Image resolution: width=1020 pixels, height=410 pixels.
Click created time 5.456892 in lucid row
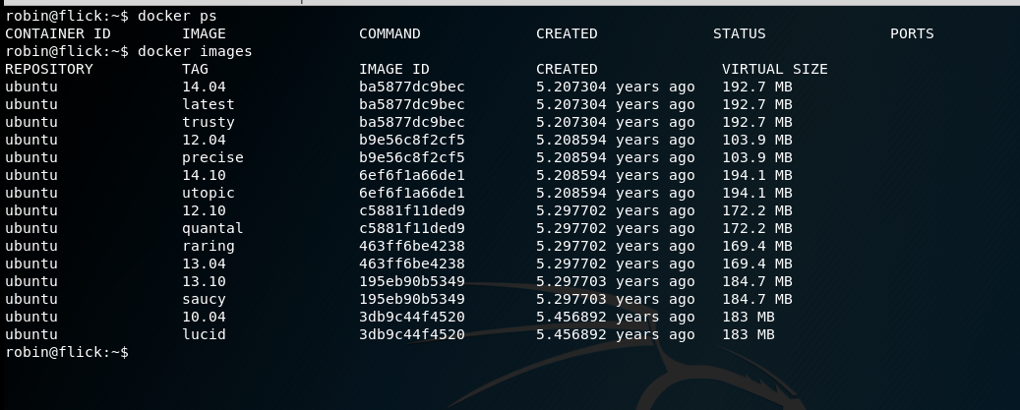click(616, 334)
